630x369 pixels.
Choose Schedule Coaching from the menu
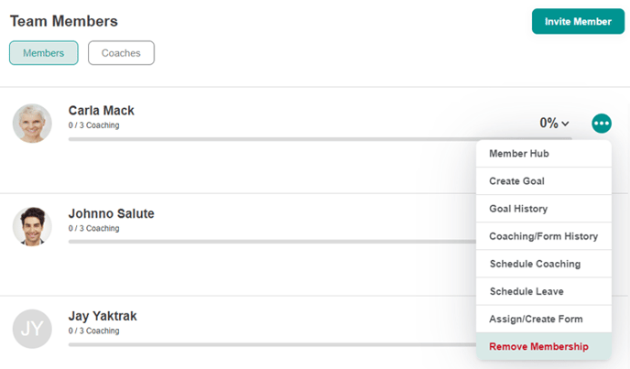(x=544, y=264)
